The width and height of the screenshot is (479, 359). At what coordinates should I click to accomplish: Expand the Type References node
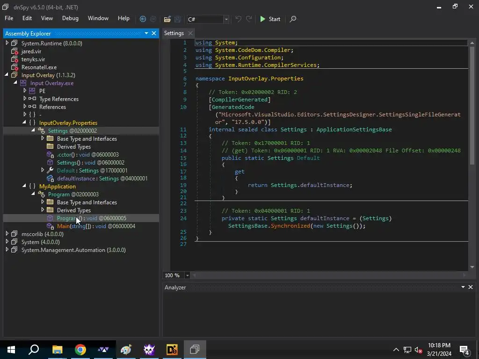point(25,99)
